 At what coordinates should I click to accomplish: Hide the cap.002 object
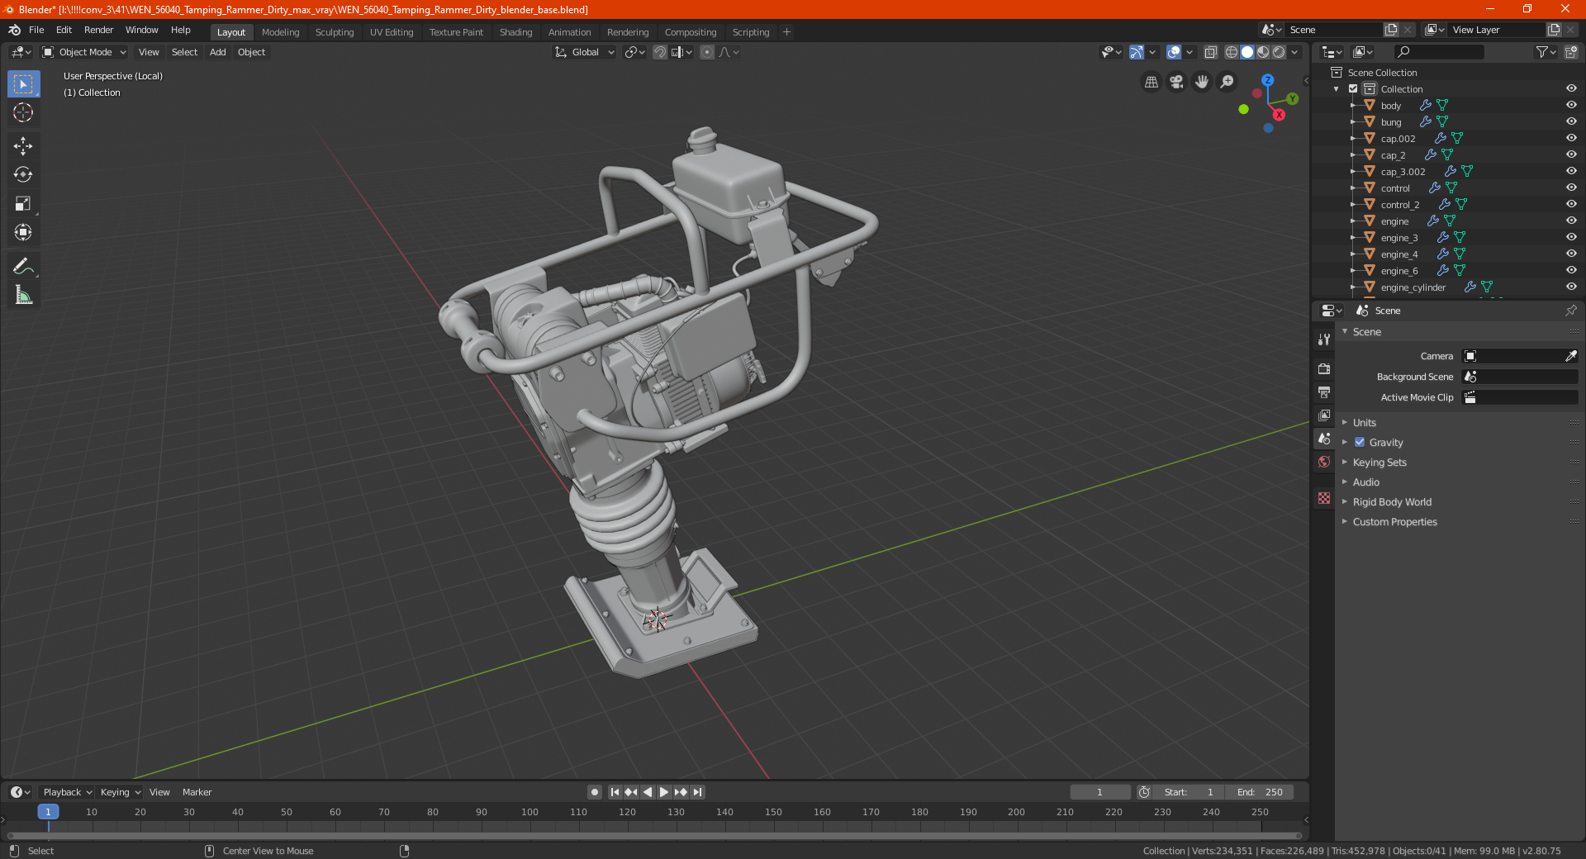(1571, 138)
